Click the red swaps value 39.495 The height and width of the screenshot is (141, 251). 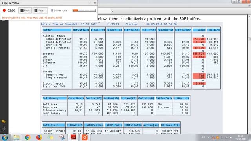click(x=199, y=48)
